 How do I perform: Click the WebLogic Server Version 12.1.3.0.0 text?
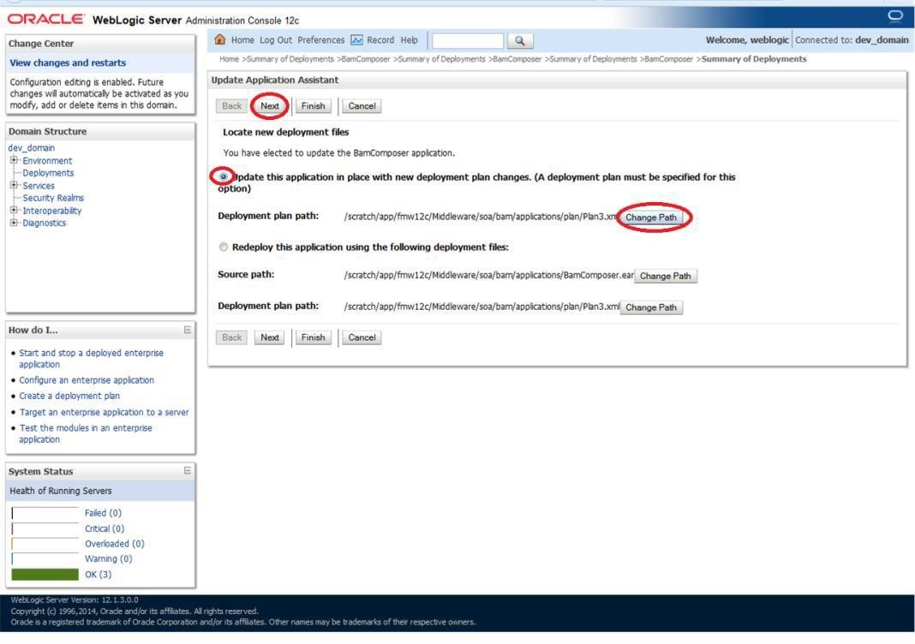coord(75,599)
